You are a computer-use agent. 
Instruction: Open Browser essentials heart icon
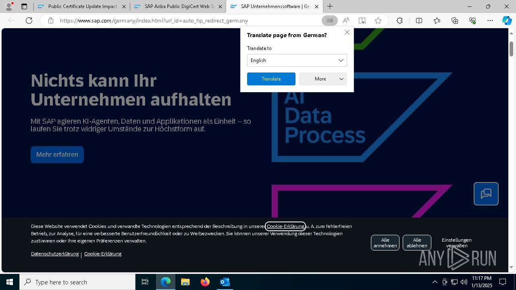click(x=472, y=21)
